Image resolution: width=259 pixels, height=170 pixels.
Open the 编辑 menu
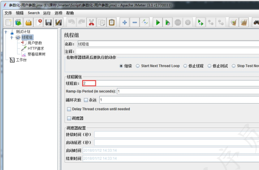(20, 13)
